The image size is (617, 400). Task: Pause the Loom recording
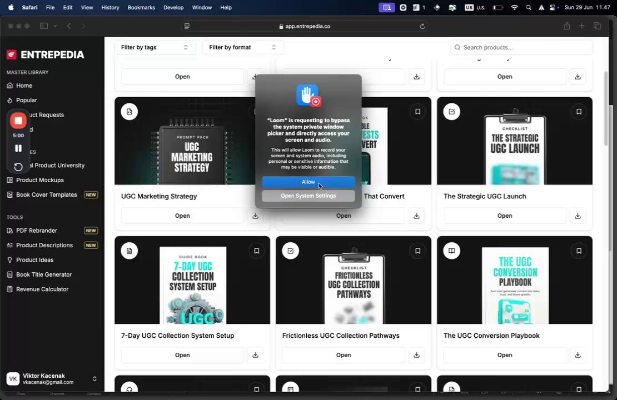coord(18,148)
